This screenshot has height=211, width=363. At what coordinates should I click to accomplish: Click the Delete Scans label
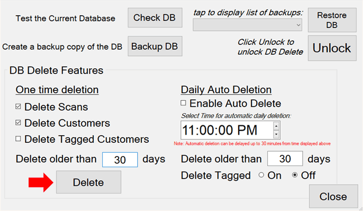coord(56,107)
